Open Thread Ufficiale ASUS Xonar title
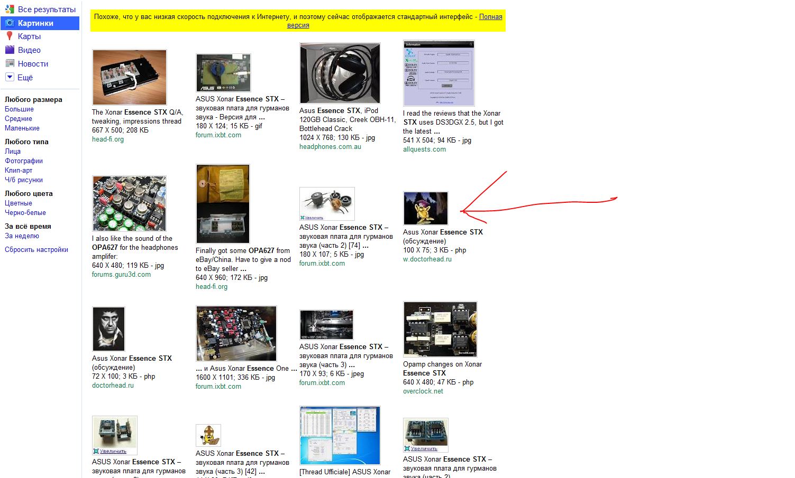Image resolution: width=795 pixels, height=478 pixels. pos(345,472)
